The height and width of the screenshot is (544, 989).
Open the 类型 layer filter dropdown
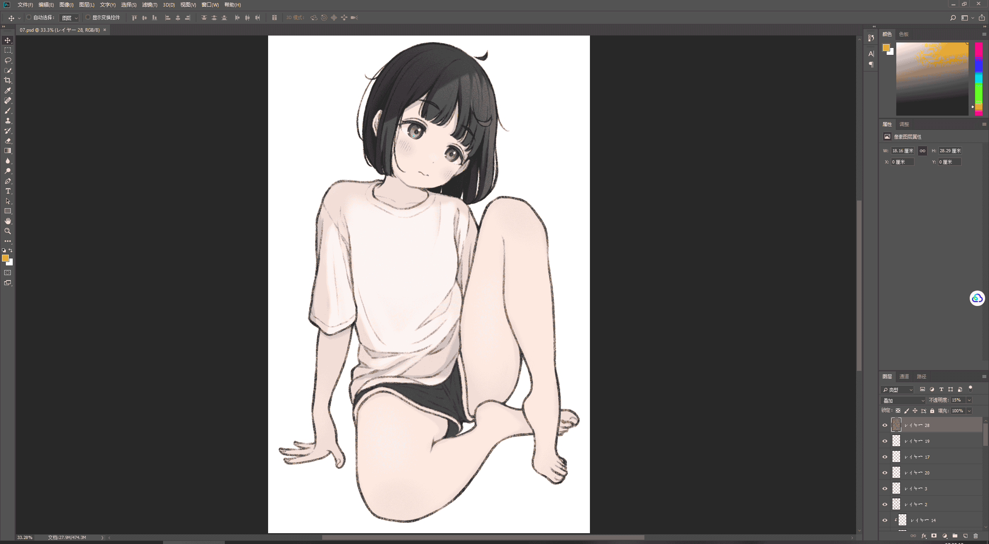pyautogui.click(x=897, y=389)
